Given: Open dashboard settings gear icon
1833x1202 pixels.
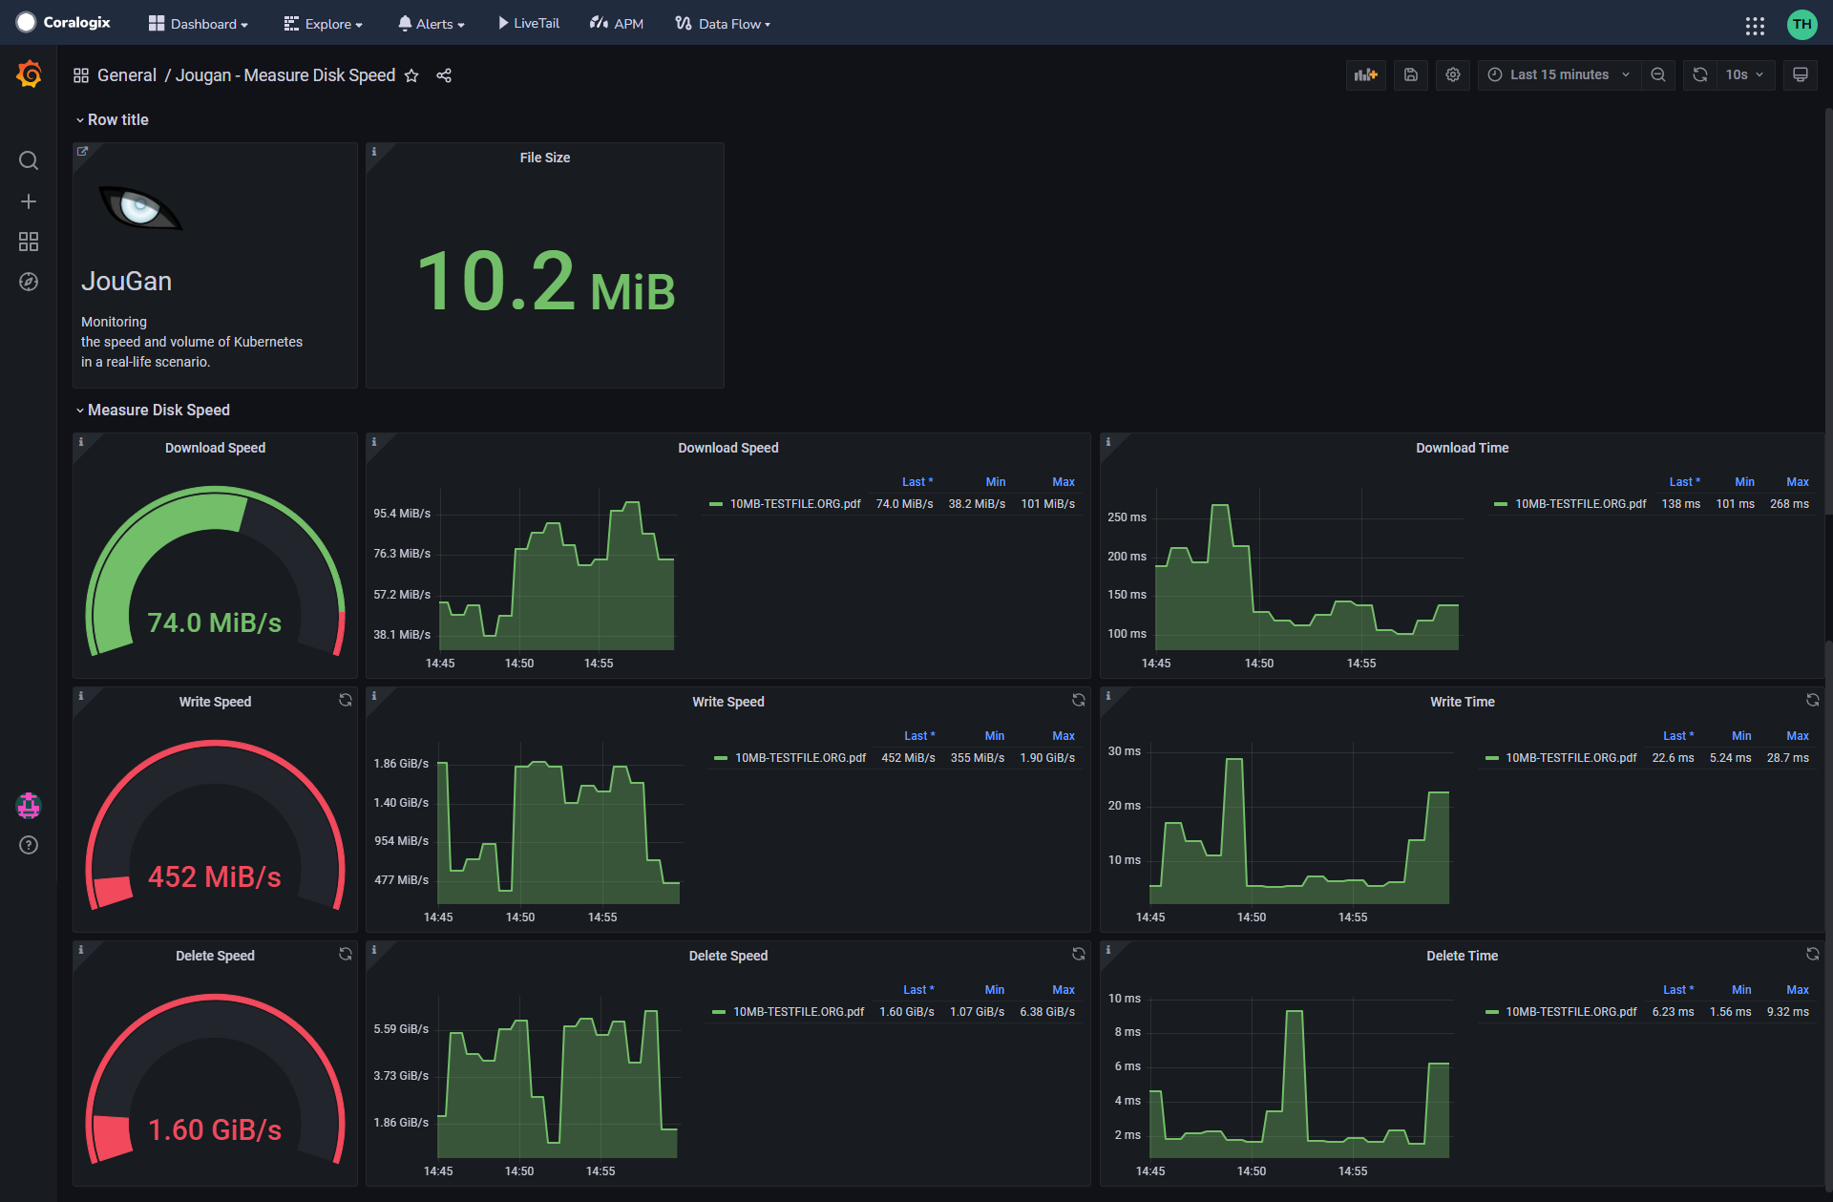Looking at the screenshot, I should pos(1452,74).
